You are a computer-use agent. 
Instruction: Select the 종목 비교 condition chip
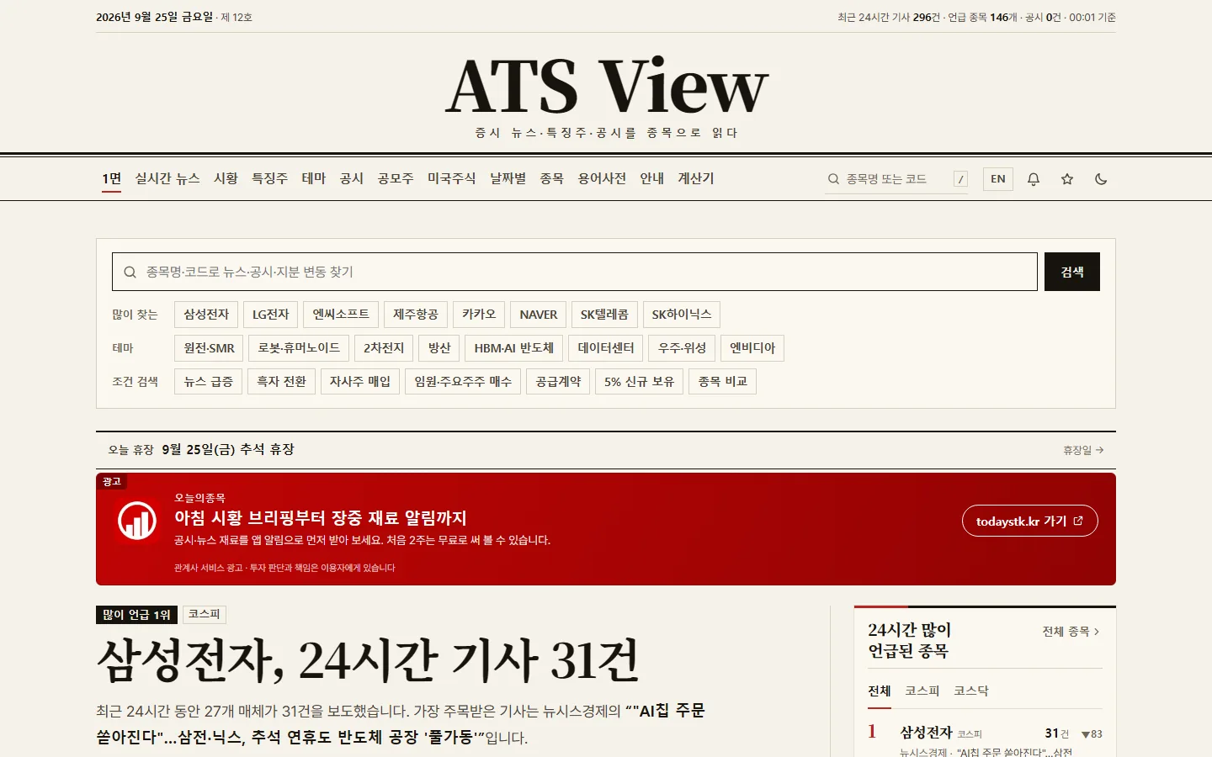[723, 382]
